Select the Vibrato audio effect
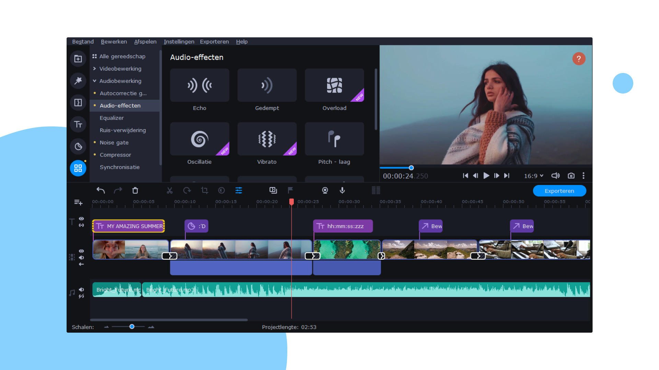The image size is (659, 370). coord(267,139)
